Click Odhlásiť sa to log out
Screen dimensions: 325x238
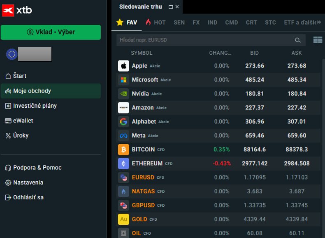coord(28,197)
